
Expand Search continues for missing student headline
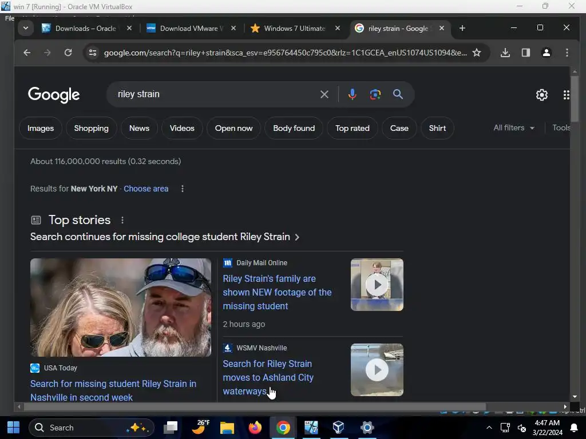pyautogui.click(x=164, y=237)
